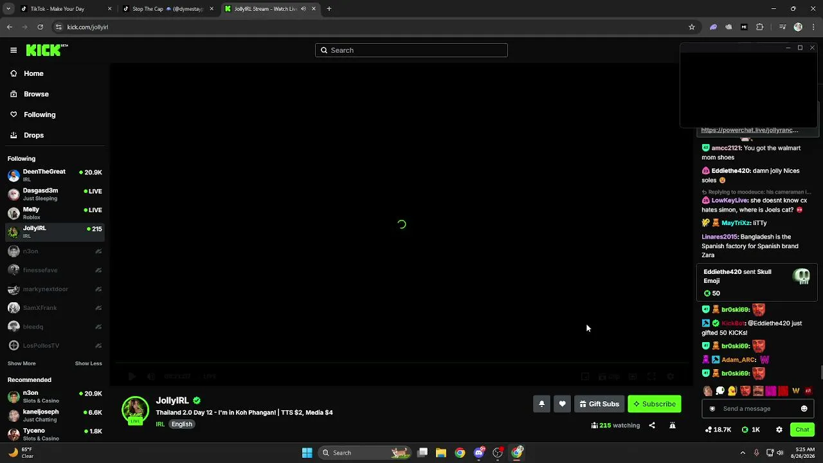Click the 'sit' emote in quick emotes
Image resolution: width=823 pixels, height=463 pixels.
coord(808,391)
